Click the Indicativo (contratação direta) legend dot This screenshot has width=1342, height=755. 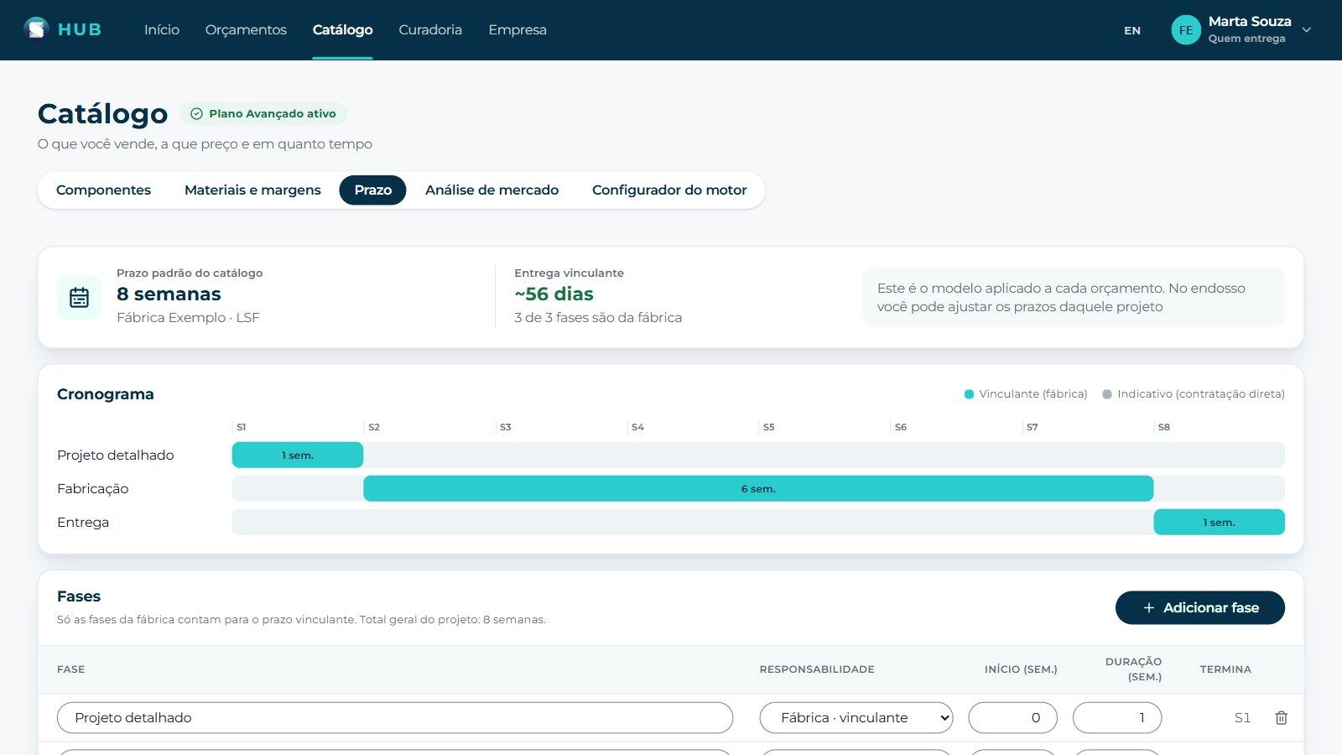click(1107, 394)
